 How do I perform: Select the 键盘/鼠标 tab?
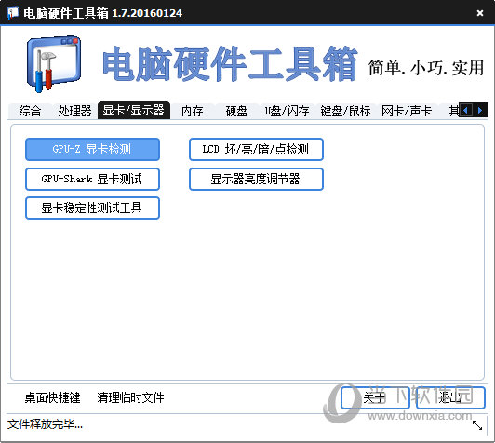click(345, 111)
